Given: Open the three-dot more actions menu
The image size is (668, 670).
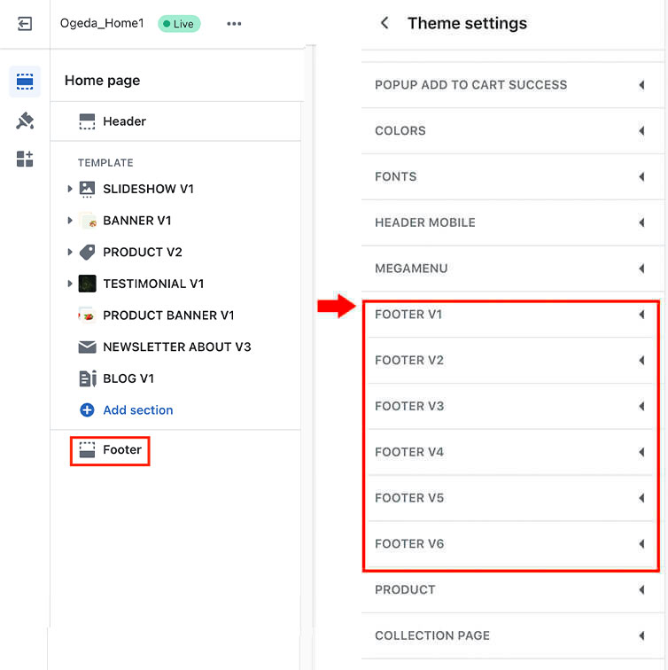Looking at the screenshot, I should tap(234, 24).
